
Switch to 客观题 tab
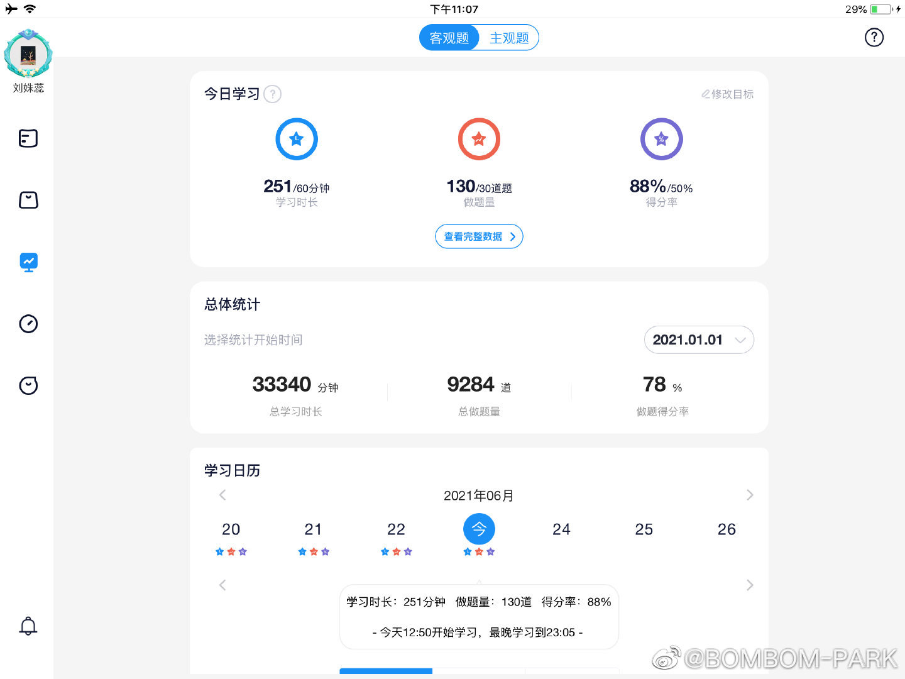(x=449, y=38)
